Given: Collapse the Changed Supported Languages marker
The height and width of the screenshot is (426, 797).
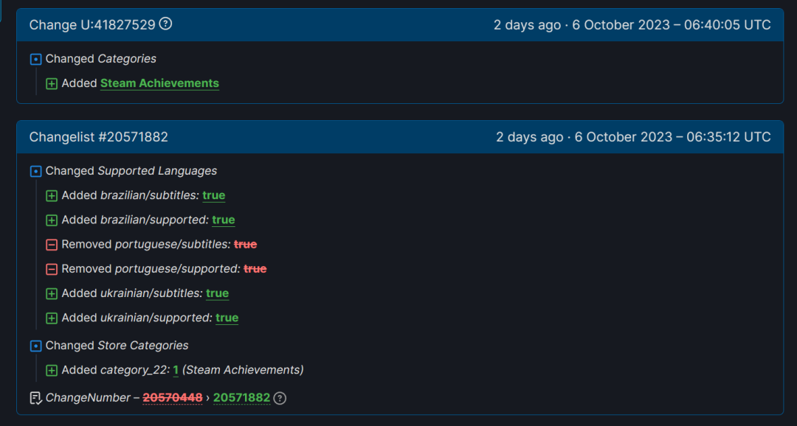Looking at the screenshot, I should 35,172.
